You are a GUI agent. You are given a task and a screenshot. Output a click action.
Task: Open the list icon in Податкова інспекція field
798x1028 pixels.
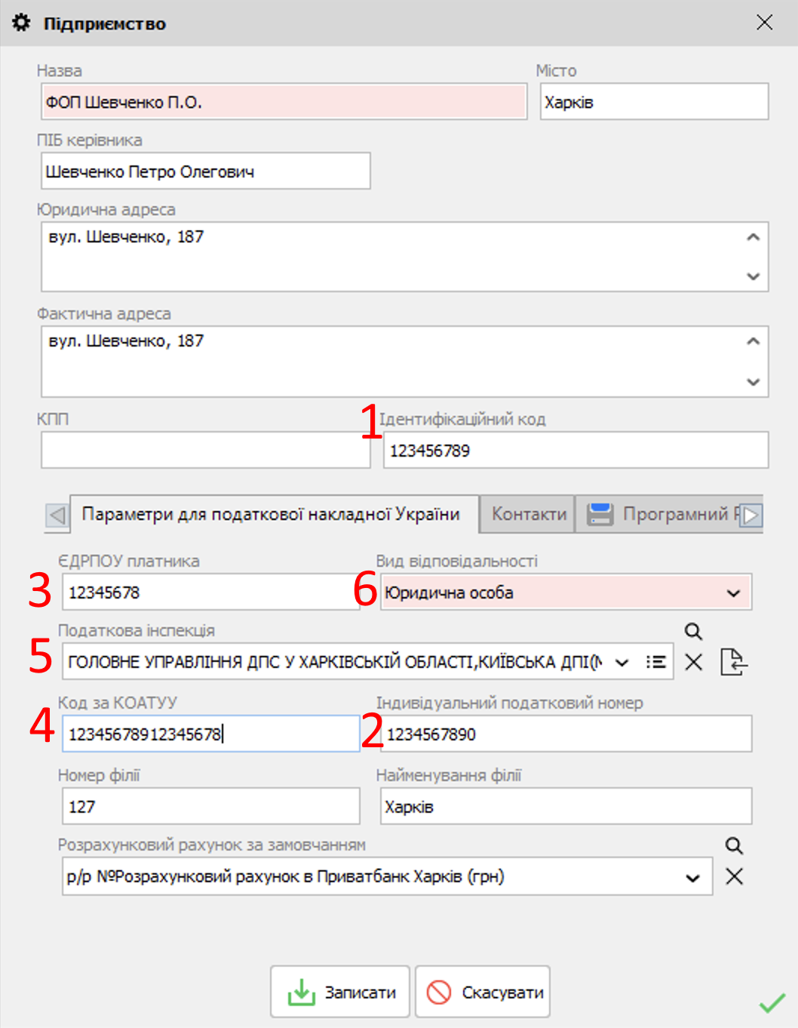pos(655,662)
